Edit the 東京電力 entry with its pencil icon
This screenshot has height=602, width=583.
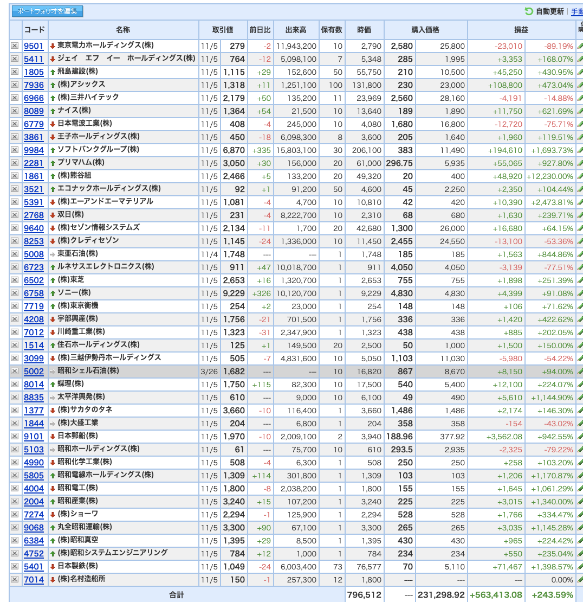(580, 46)
